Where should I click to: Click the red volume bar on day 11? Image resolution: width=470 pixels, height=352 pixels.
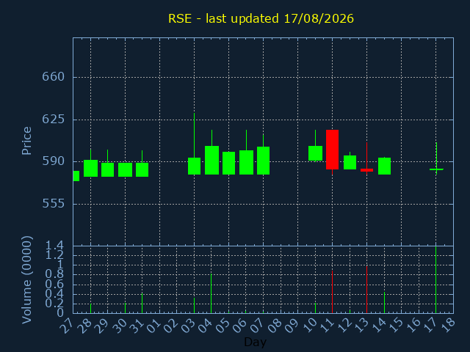[333, 292]
